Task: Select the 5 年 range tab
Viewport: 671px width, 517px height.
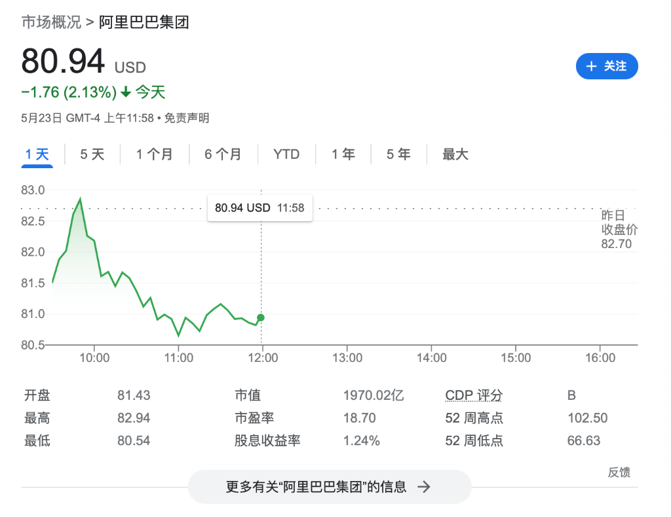Action: 398,154
